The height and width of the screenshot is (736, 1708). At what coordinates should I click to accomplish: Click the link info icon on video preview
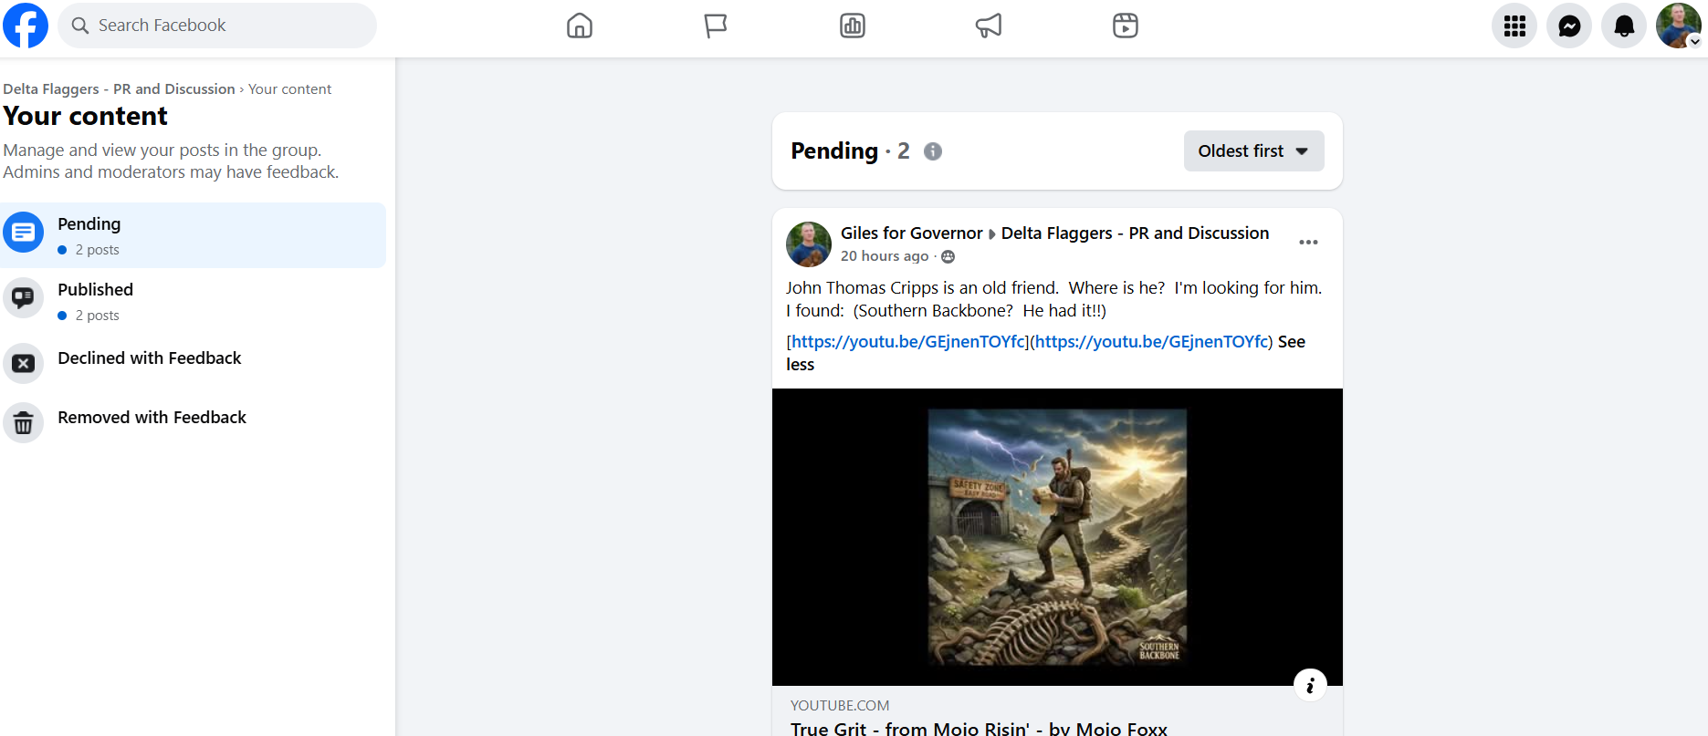(1310, 685)
